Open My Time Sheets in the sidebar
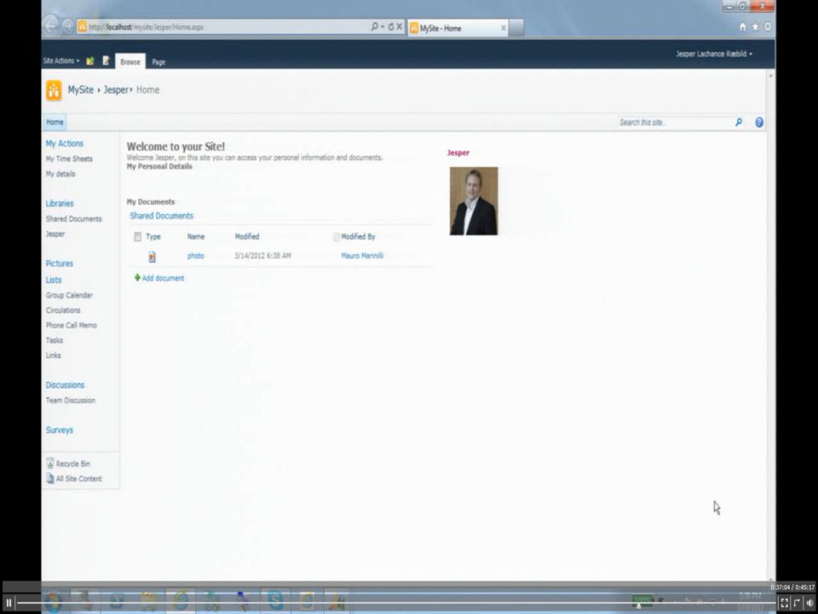Screen dimensions: 818x614 (69, 159)
